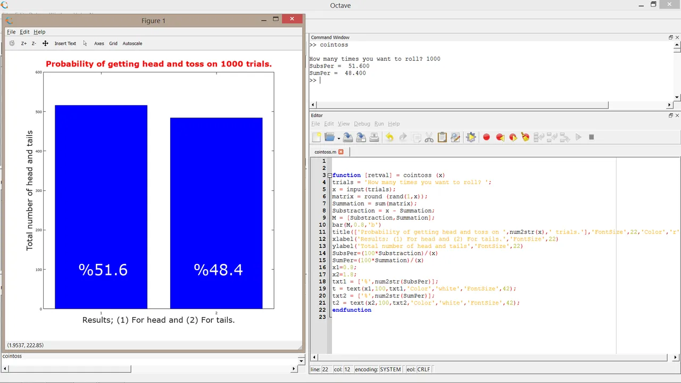Image resolution: width=681 pixels, height=383 pixels.
Task: Click the Find and Replace icon
Action: [455, 137]
